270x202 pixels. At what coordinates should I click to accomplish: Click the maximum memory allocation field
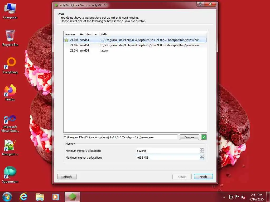pyautogui.click(x=168, y=158)
